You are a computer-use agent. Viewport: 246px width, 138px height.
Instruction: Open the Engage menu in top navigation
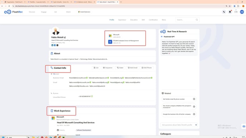[44, 12]
